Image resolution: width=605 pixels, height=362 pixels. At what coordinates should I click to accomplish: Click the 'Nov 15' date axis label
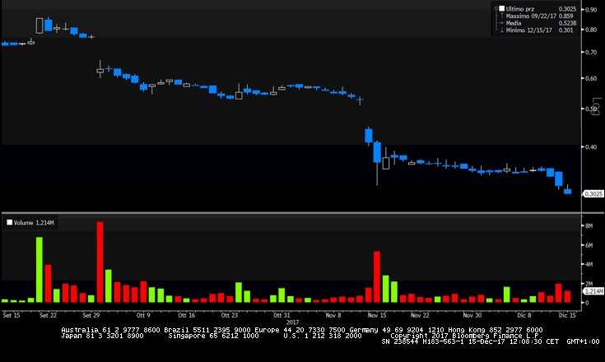377,315
